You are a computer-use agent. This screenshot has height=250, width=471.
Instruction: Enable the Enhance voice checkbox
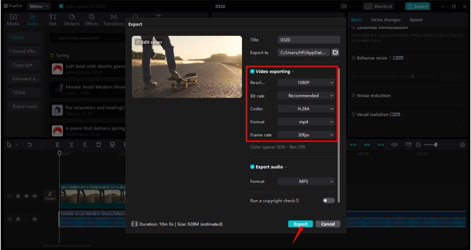[354, 58]
